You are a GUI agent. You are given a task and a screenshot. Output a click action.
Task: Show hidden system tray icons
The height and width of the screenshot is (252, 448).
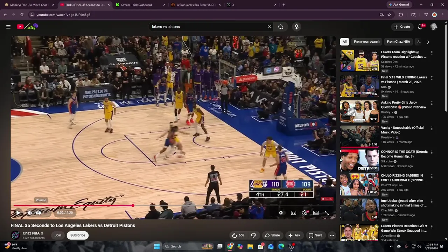391,246
